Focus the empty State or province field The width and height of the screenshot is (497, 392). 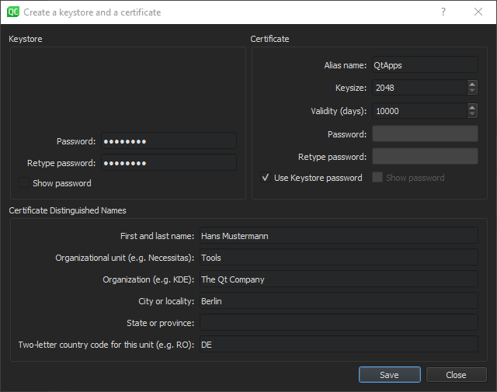click(x=338, y=323)
